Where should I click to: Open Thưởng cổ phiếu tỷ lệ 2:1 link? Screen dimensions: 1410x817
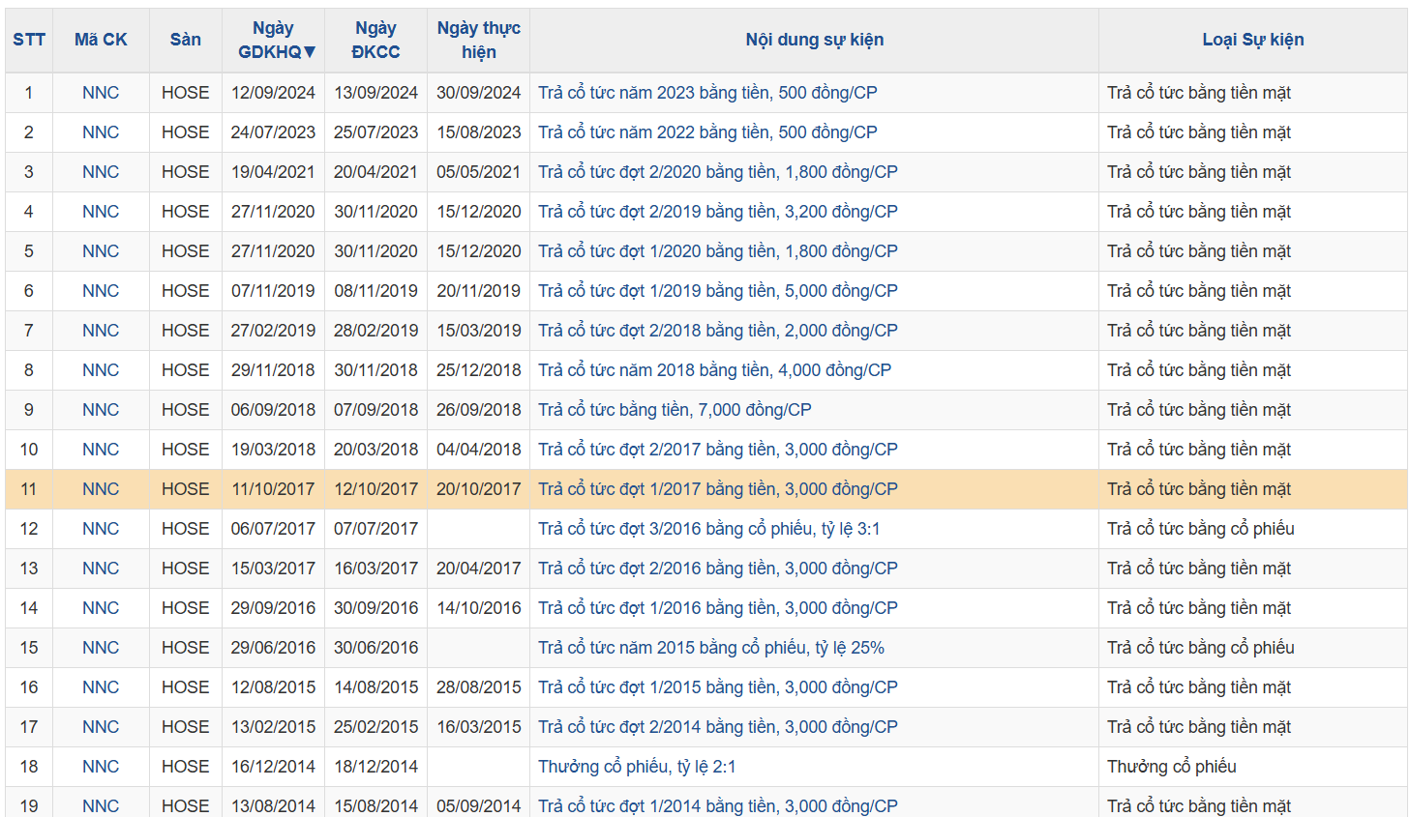[x=637, y=767]
